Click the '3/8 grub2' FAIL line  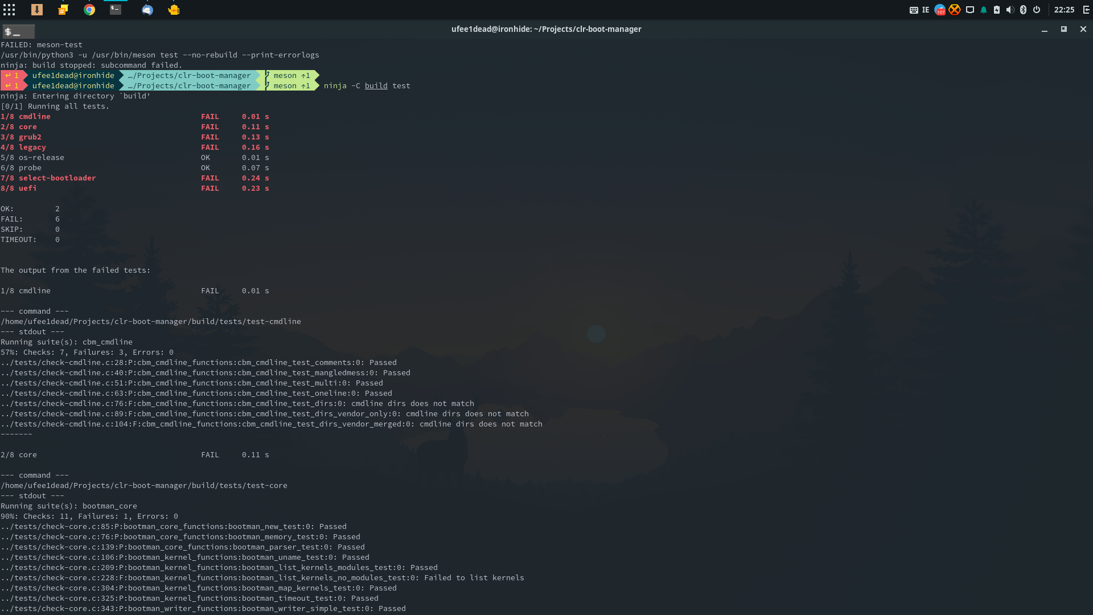coord(135,137)
